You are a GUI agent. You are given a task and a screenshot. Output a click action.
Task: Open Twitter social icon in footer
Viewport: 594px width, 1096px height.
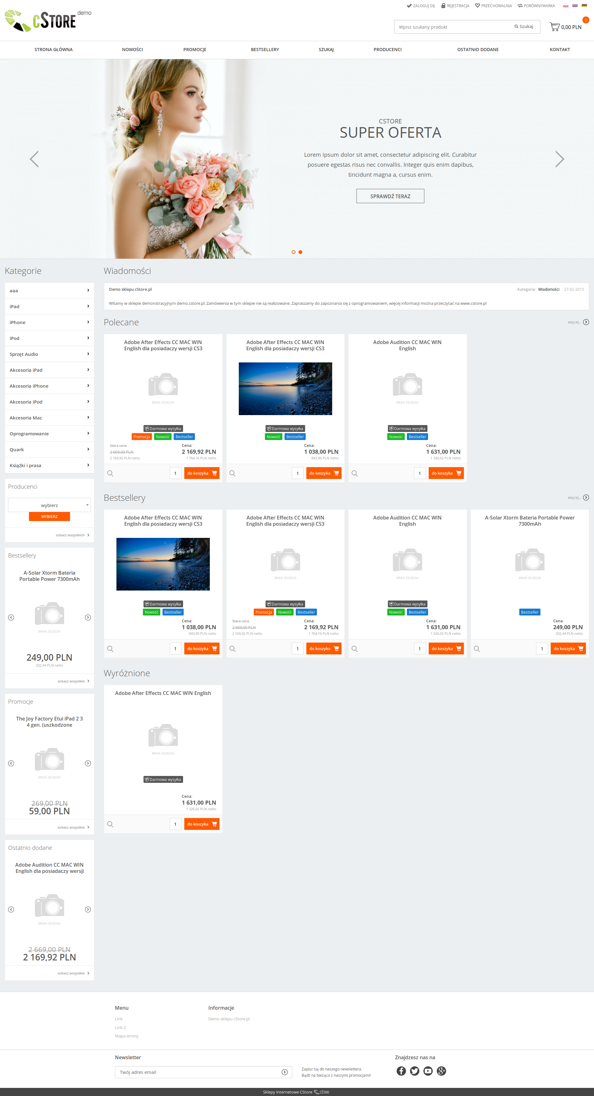point(415,1071)
